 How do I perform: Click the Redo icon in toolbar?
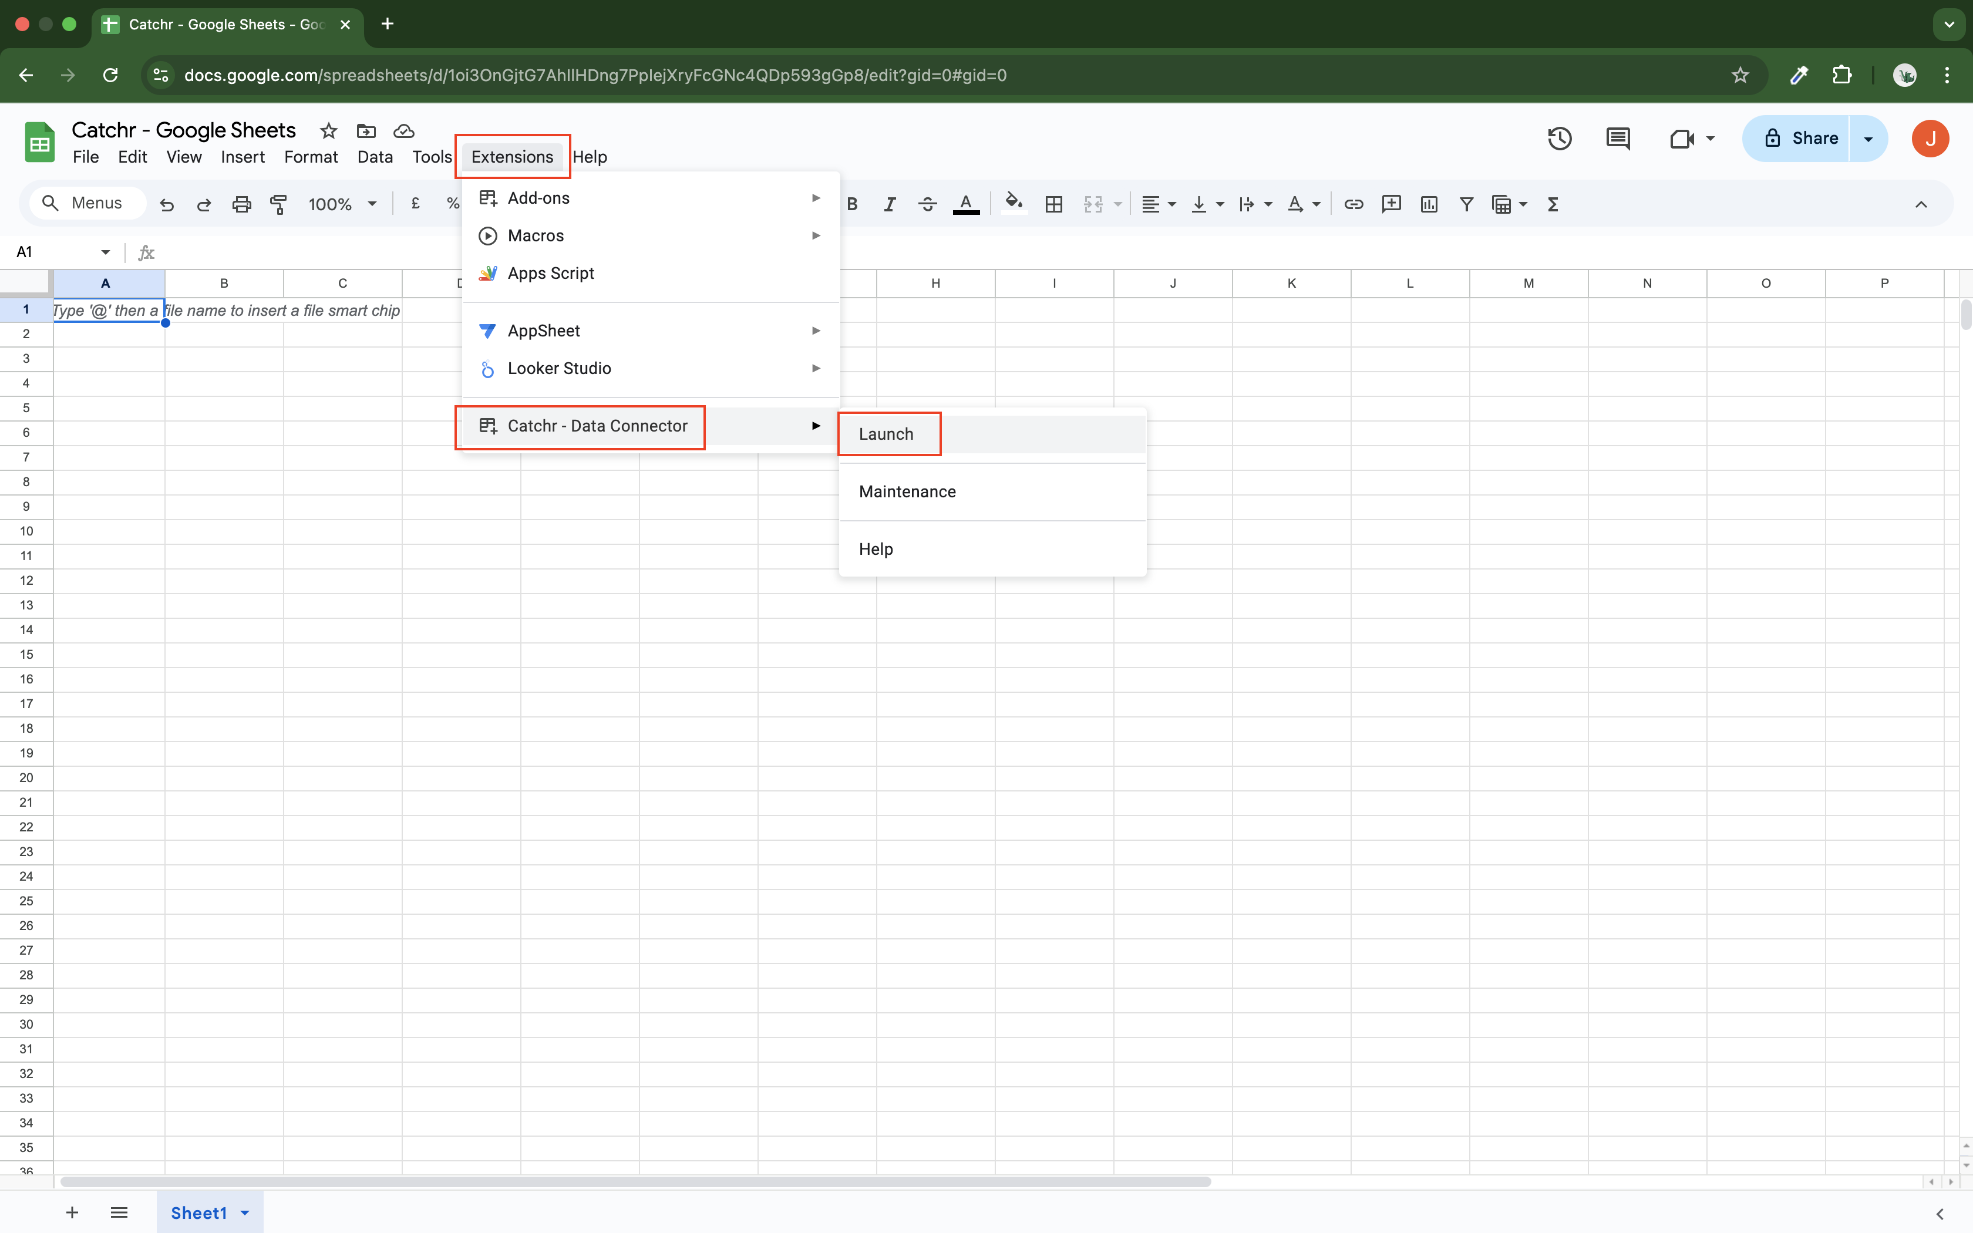tap(204, 204)
